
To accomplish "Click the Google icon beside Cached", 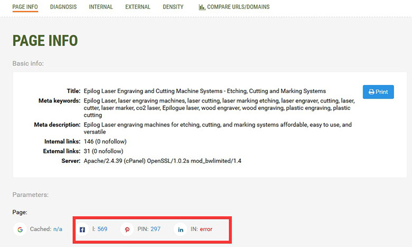I will coord(20,230).
